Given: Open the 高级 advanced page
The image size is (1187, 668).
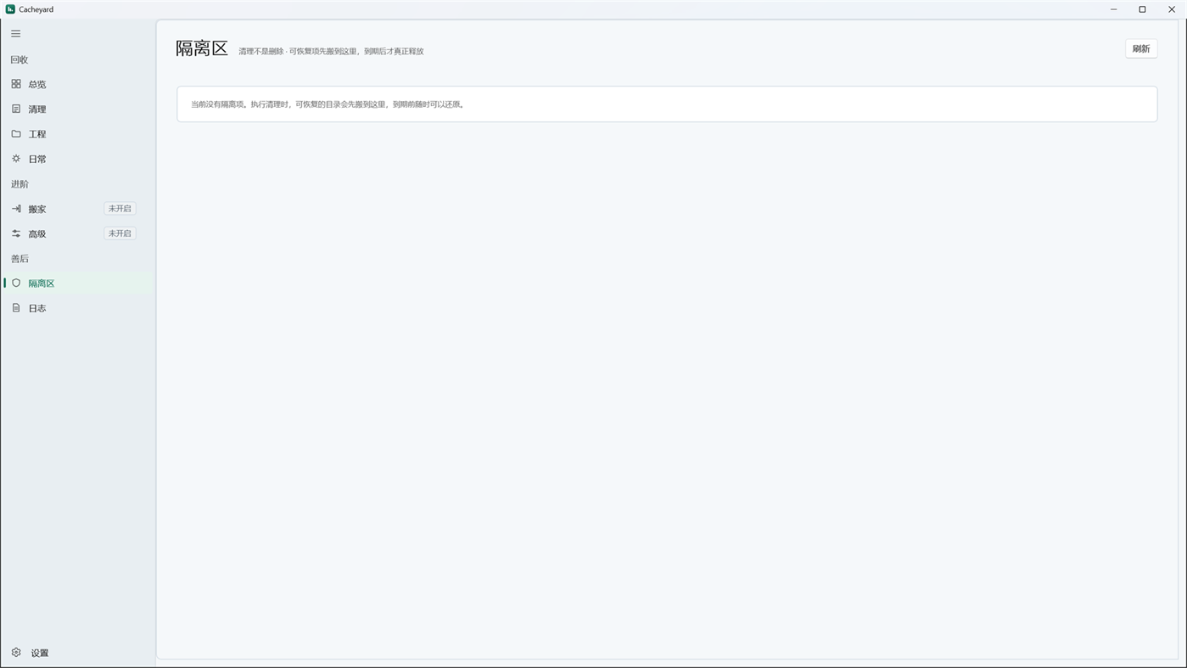Looking at the screenshot, I should [x=78, y=233].
